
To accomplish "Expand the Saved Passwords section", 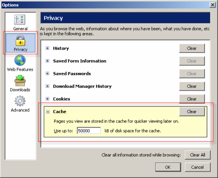I will coord(47,73).
